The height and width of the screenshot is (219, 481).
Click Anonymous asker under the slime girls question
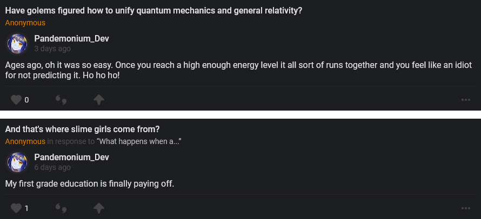(x=25, y=141)
